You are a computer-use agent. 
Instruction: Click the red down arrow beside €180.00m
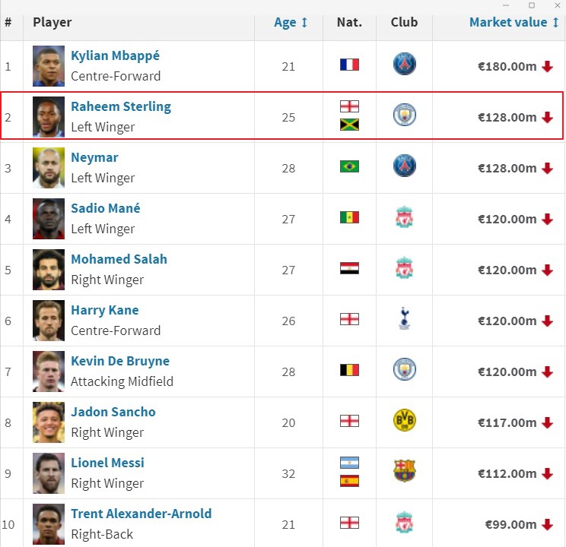547,67
